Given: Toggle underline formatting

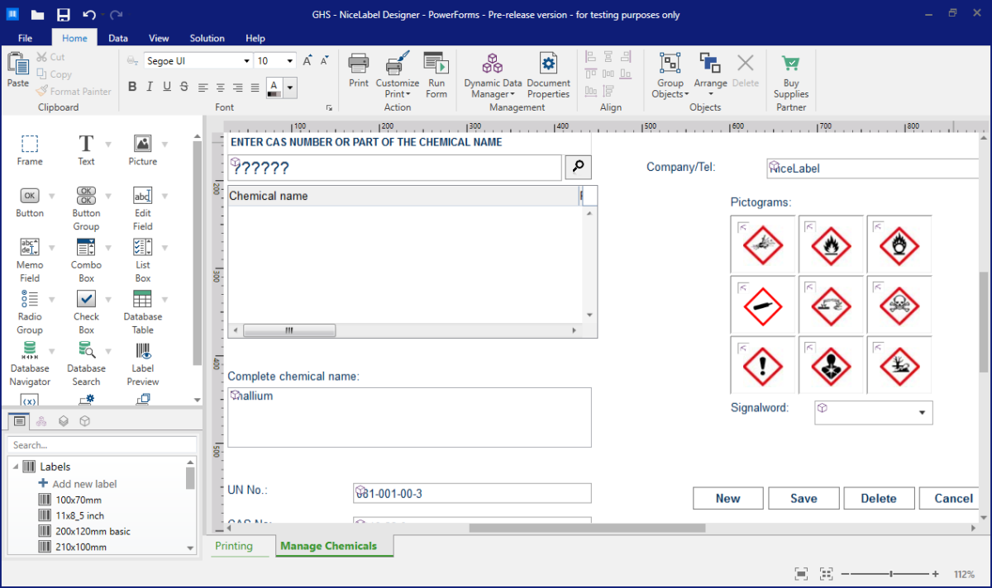Looking at the screenshot, I should click(x=167, y=86).
